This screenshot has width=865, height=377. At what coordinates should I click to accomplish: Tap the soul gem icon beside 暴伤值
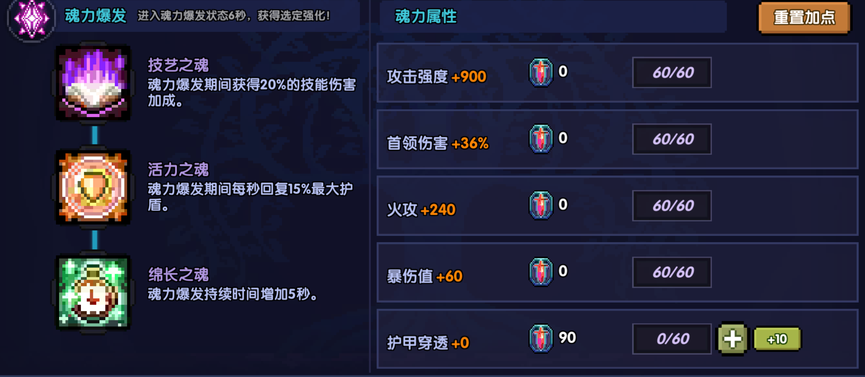click(541, 272)
